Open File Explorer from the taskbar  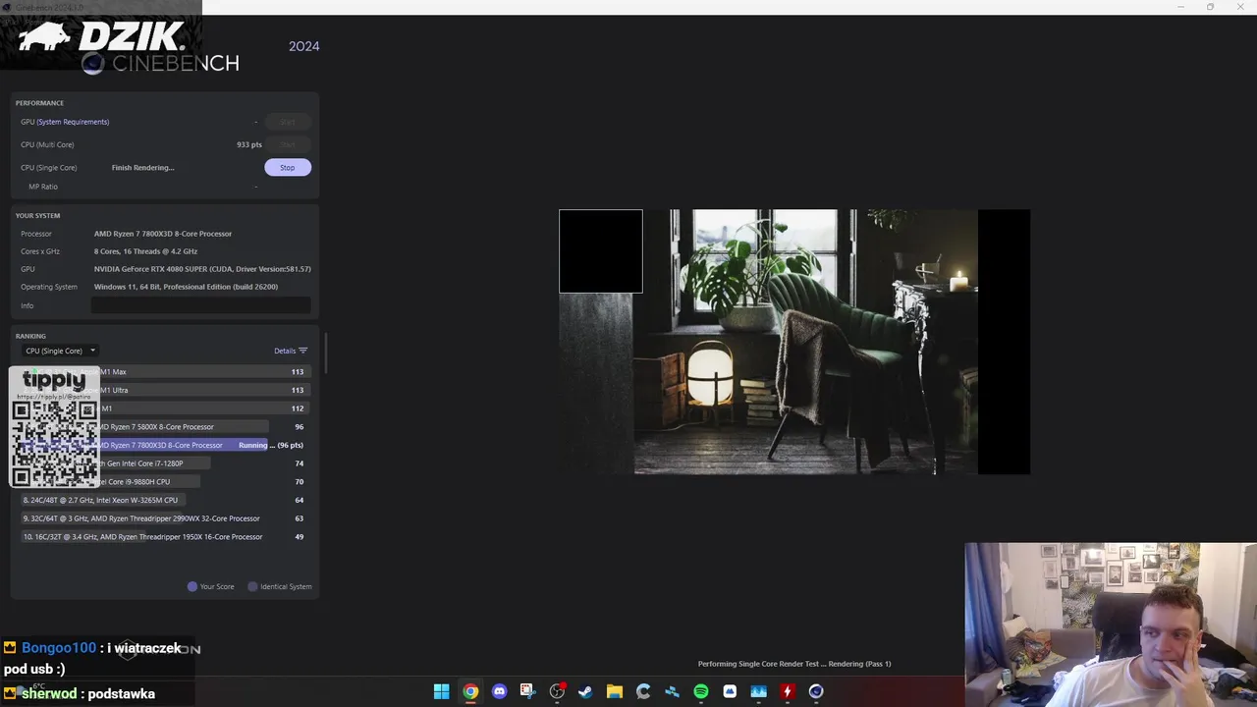click(614, 691)
